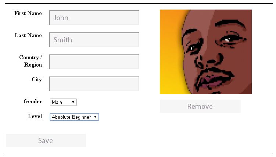Click the First Name label
The image size is (276, 157).
pyautogui.click(x=28, y=13)
